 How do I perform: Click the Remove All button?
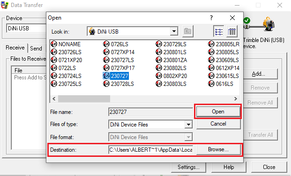[261, 103]
